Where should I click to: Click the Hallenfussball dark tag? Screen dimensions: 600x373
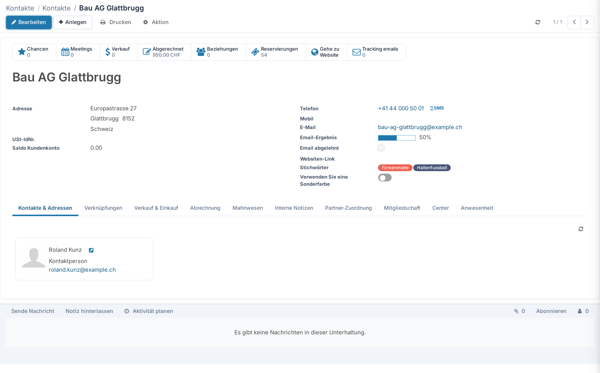pyautogui.click(x=432, y=168)
